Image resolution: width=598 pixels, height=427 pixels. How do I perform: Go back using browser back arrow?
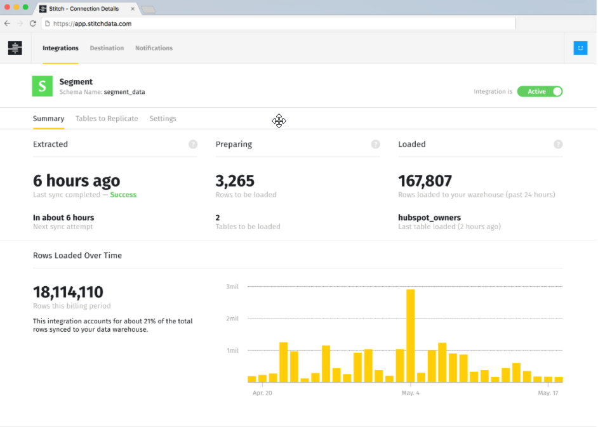(7, 23)
